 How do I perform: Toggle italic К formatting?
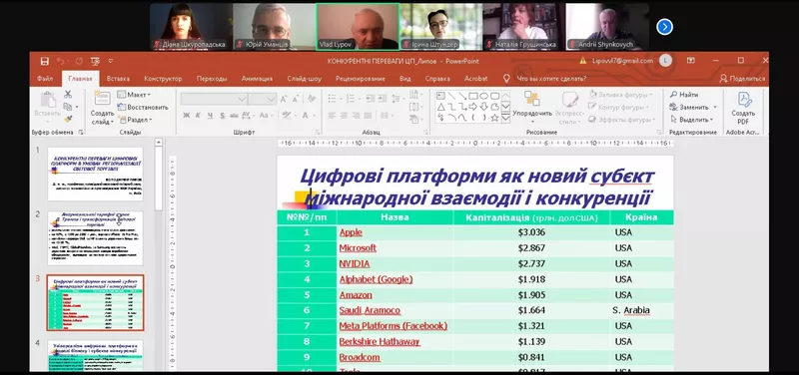pos(198,116)
